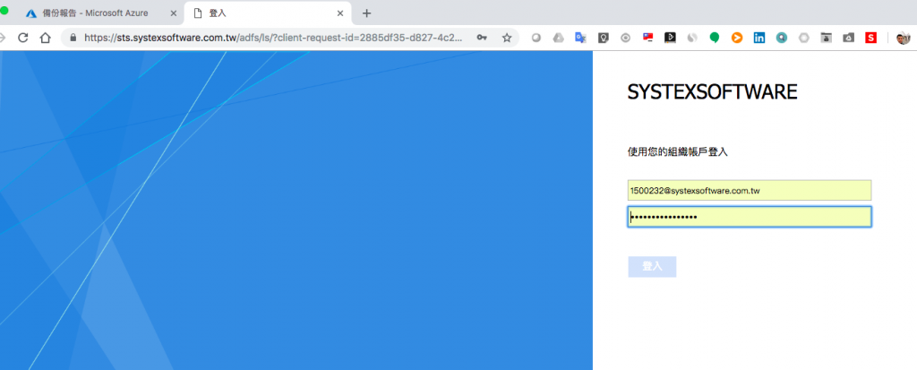Click the red S extension icon
Viewport: 917px width, 370px height.
click(x=871, y=38)
